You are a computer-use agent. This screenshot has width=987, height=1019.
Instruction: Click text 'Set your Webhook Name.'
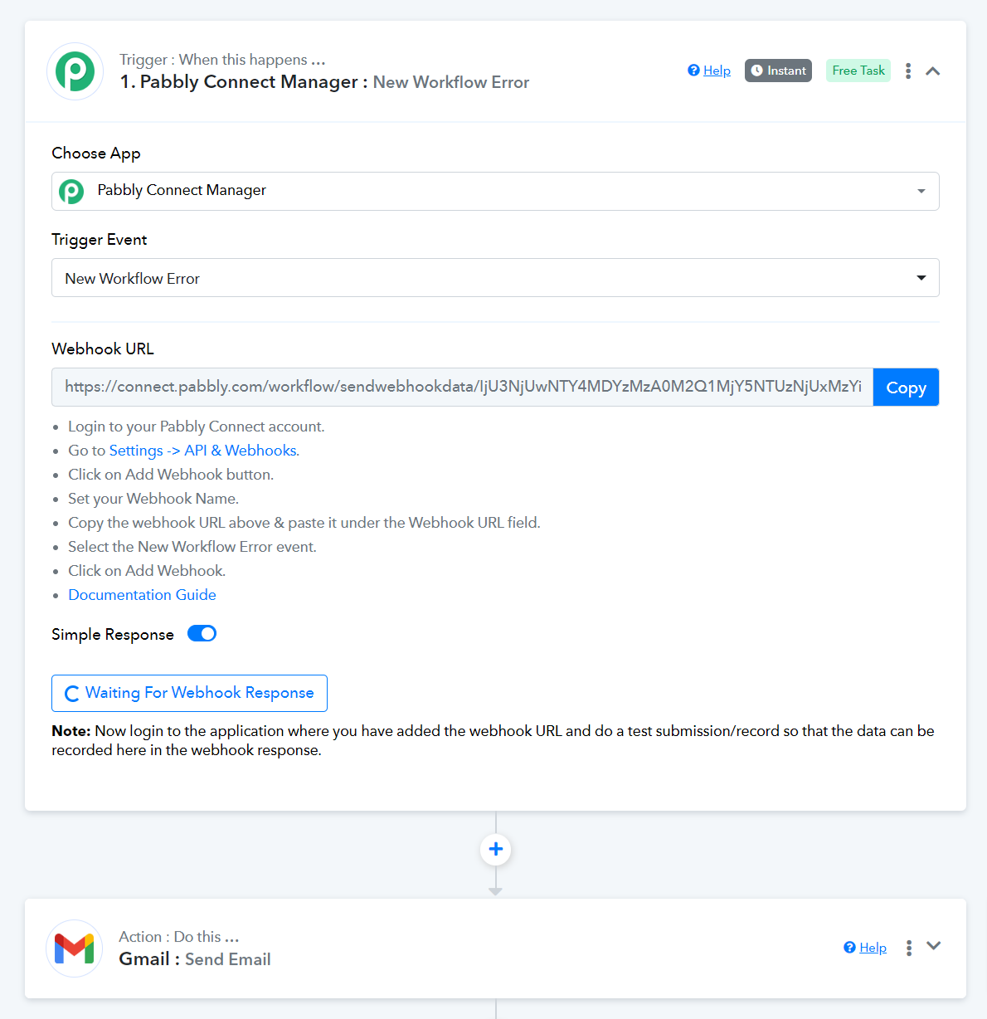coord(153,499)
